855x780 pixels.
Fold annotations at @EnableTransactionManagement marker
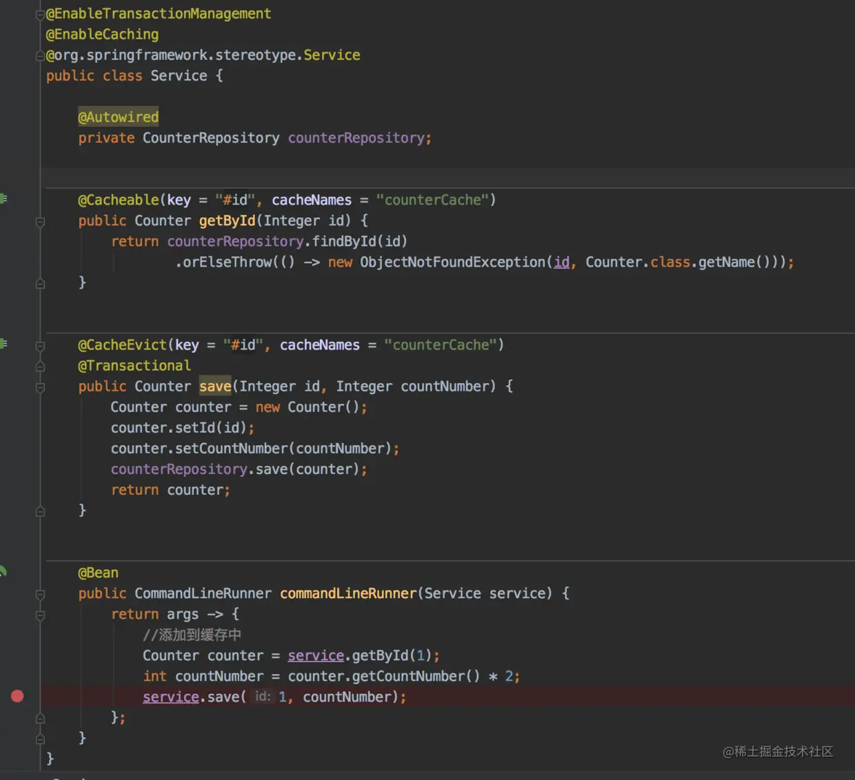(40, 14)
